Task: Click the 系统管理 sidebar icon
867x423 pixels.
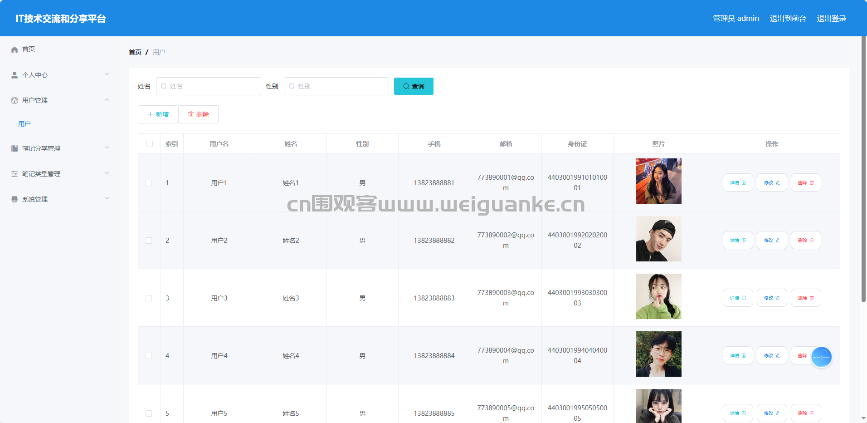Action: coord(15,199)
